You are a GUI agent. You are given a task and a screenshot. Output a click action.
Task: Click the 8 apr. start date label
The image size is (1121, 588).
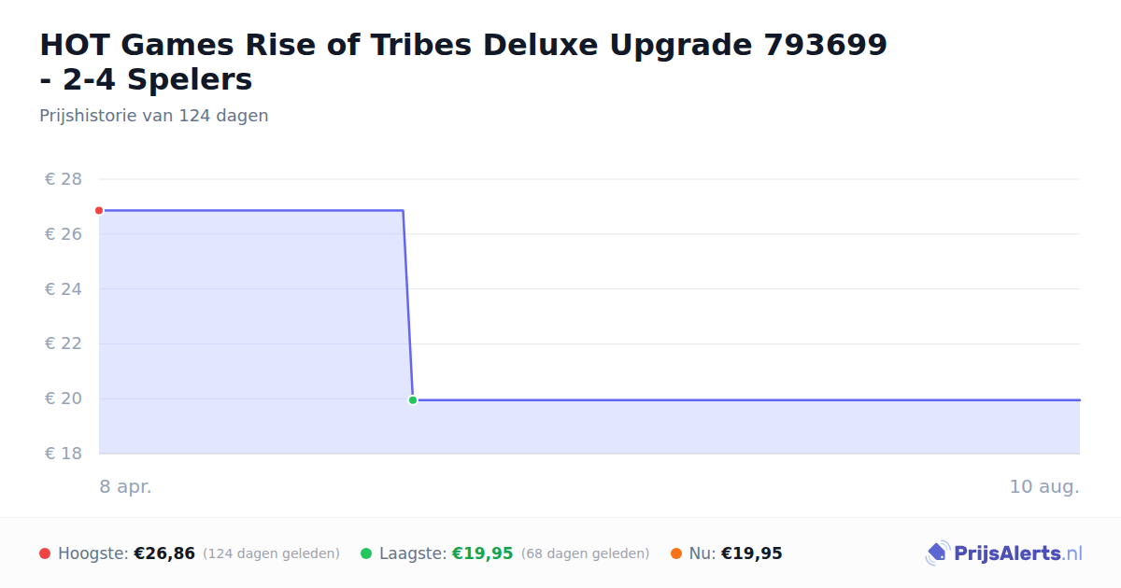pyautogui.click(x=125, y=487)
